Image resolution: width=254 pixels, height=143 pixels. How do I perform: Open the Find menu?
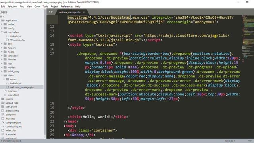tap(22, 6)
